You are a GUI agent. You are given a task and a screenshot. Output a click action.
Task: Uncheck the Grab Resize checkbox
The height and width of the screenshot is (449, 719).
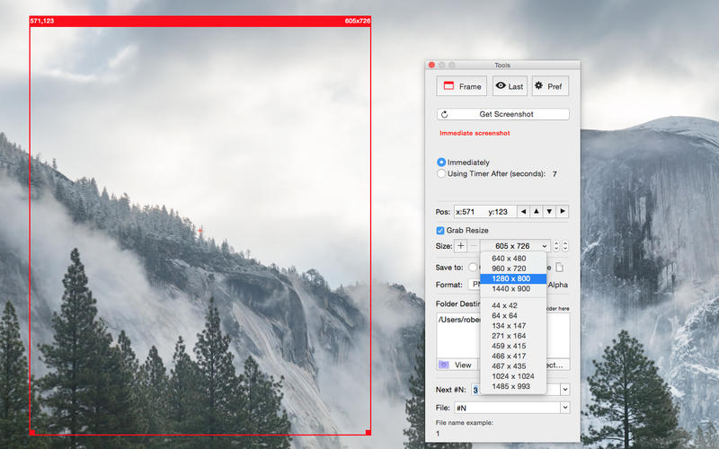tap(440, 231)
